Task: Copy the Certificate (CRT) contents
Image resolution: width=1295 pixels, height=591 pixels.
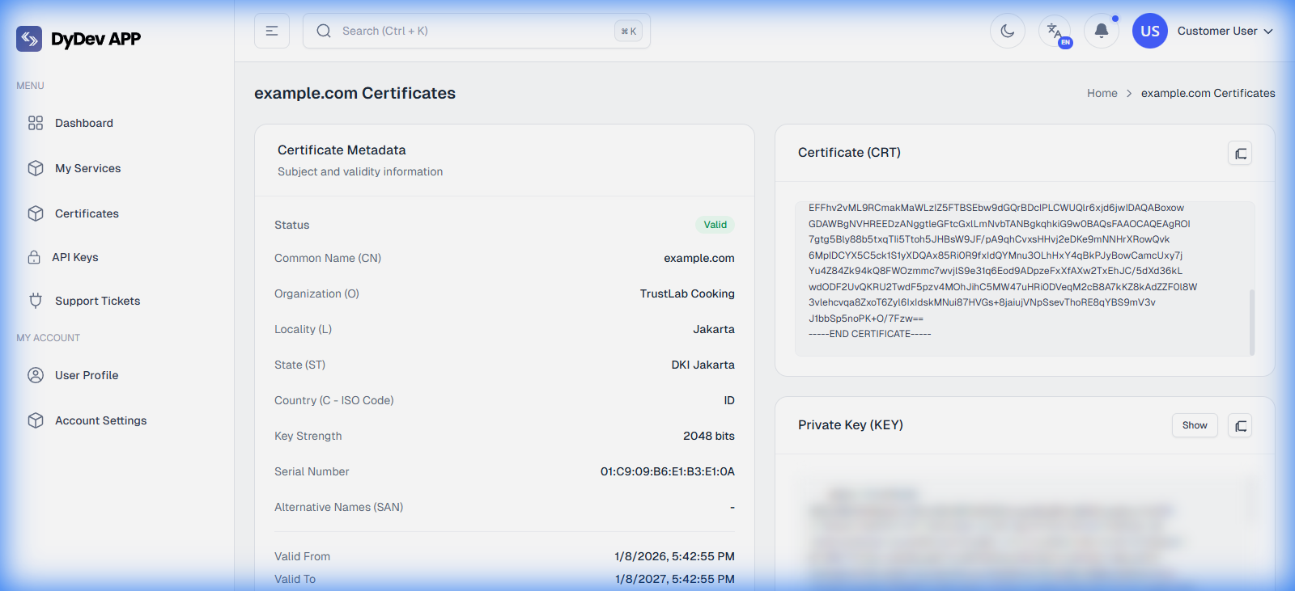Action: [1240, 154]
